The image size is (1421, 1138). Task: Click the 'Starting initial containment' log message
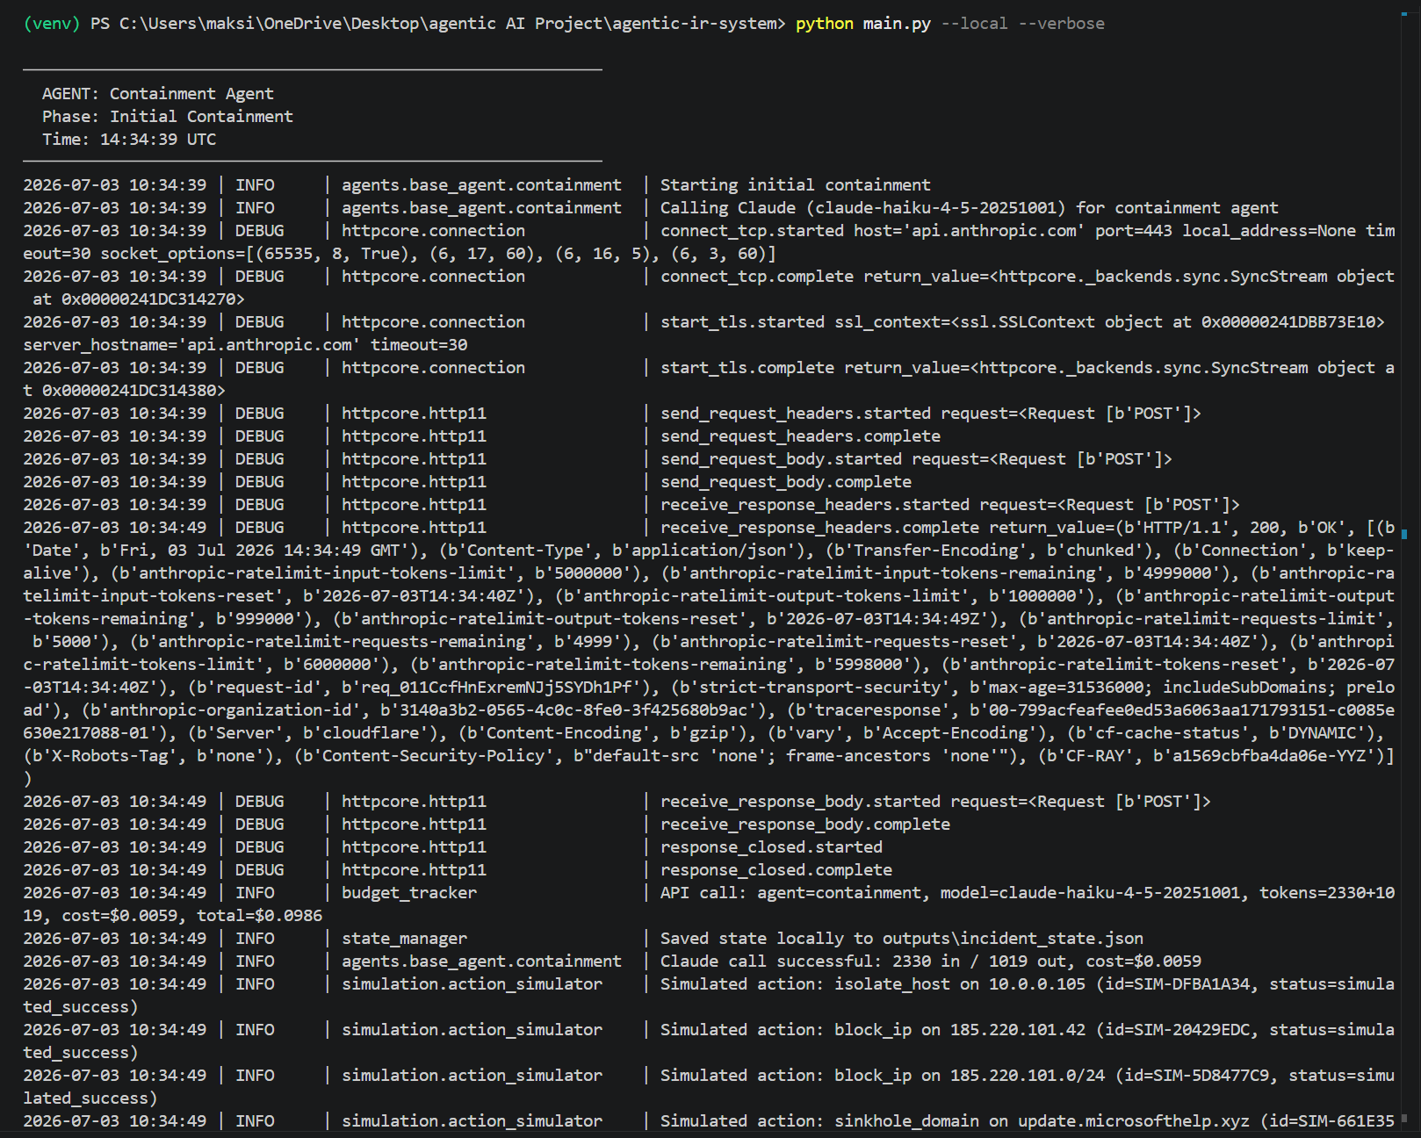[x=795, y=185]
